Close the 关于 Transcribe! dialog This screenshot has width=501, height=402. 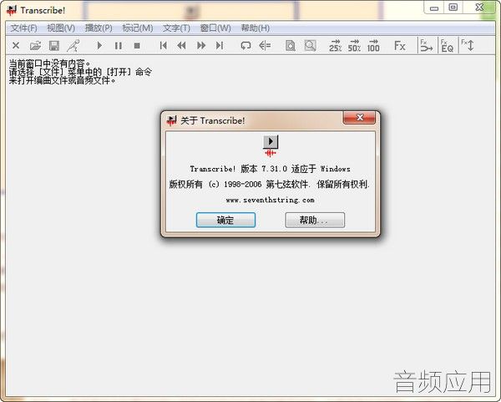click(x=359, y=117)
